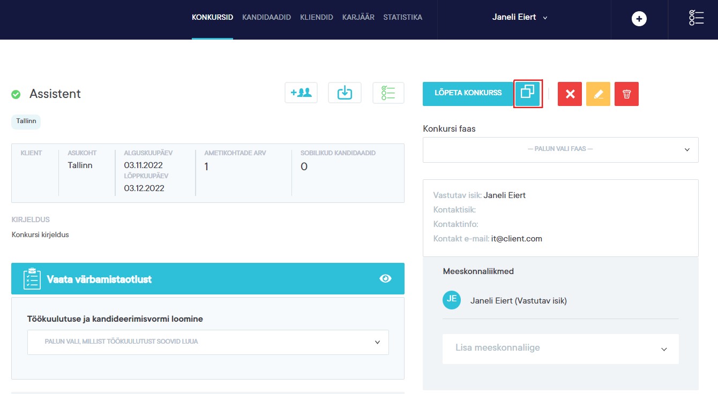The image size is (718, 394).
Task: Open the task list icon in top-right corner
Action: tap(696, 18)
